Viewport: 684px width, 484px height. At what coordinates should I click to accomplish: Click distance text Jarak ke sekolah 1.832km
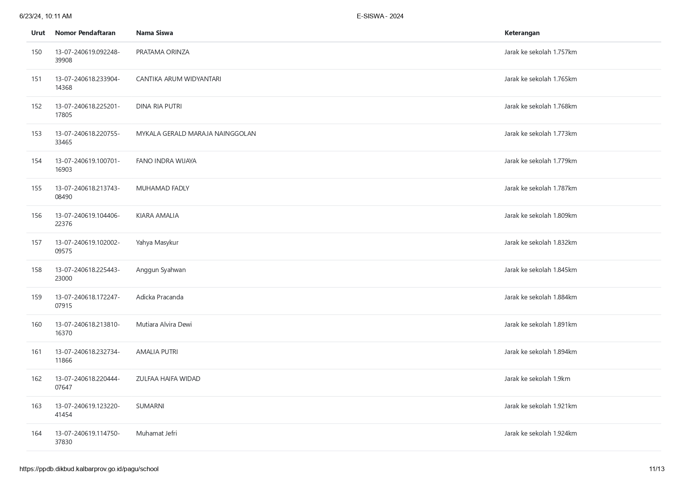pyautogui.click(x=540, y=242)
